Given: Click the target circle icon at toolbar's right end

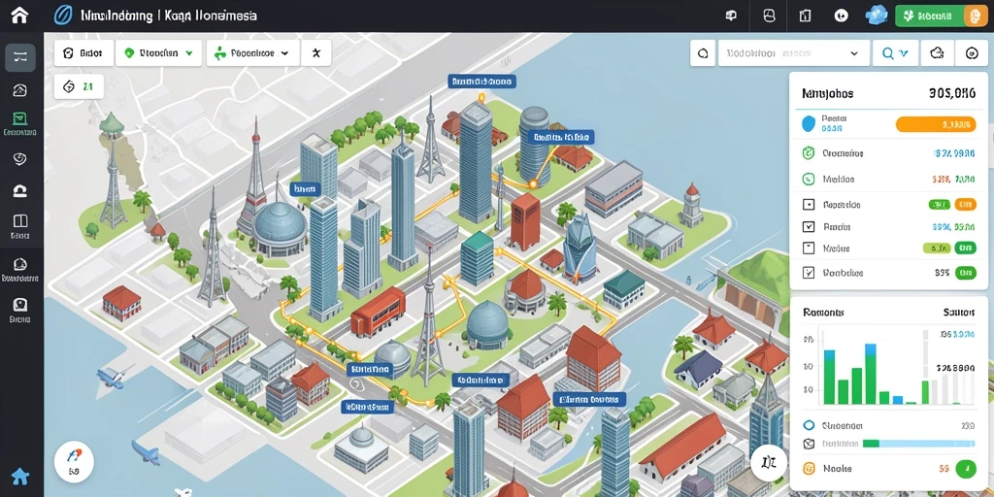Looking at the screenshot, I should 971,54.
